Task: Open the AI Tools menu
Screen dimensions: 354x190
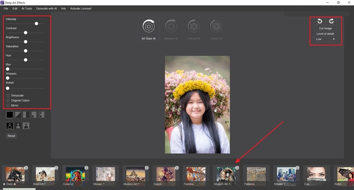Action: (27, 8)
